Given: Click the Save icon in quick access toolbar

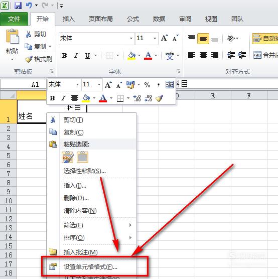Looking at the screenshot, I should [x=18, y=6].
